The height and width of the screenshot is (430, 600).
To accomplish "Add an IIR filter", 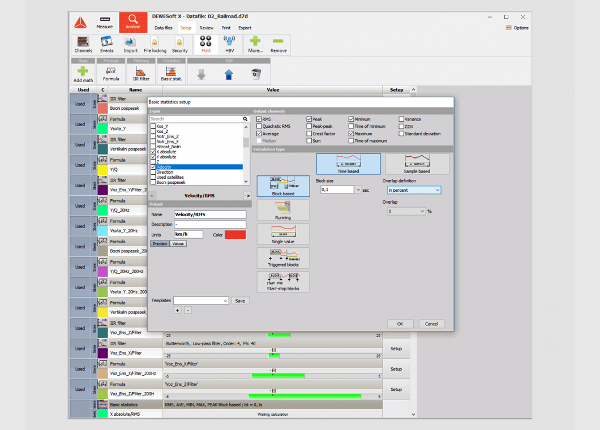I will pos(141,74).
